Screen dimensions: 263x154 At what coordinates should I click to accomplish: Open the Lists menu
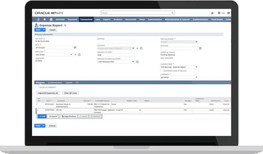point(98,19)
